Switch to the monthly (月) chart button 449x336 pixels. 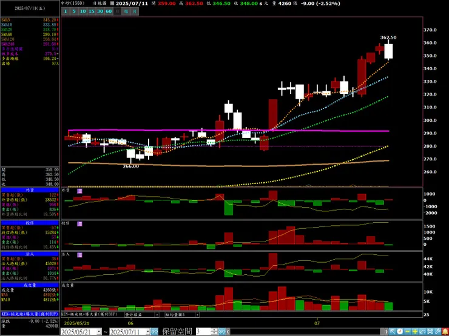click(135, 11)
